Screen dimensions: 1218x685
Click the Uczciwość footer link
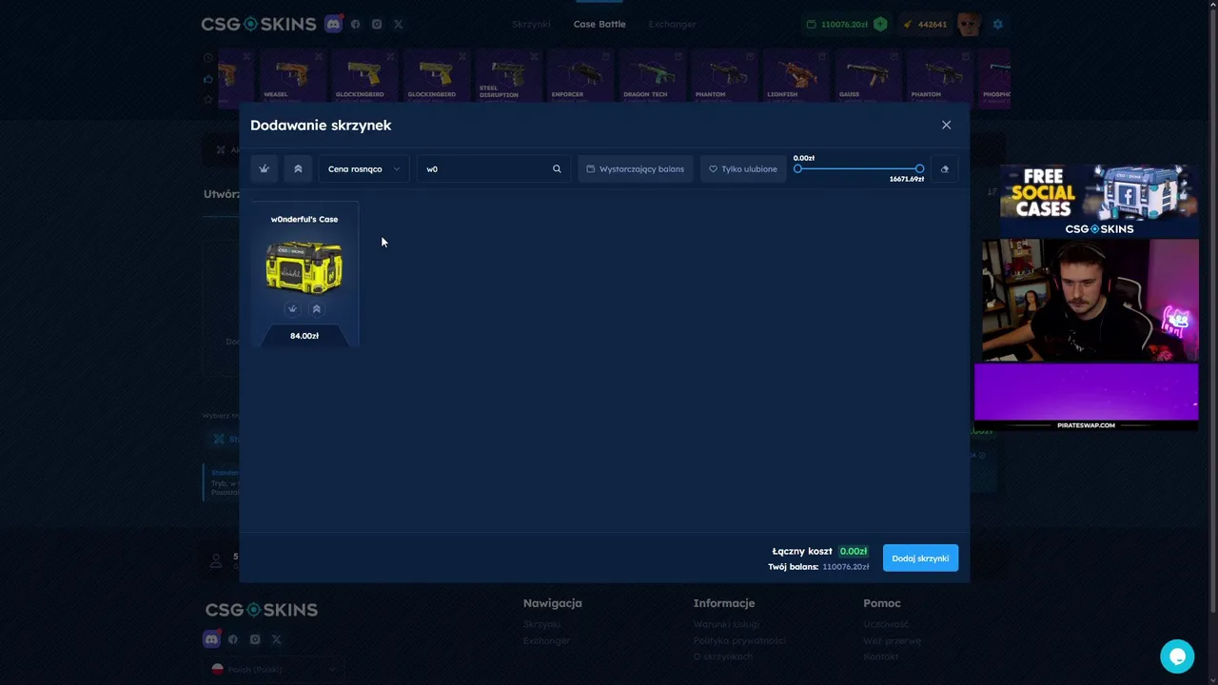tap(886, 624)
